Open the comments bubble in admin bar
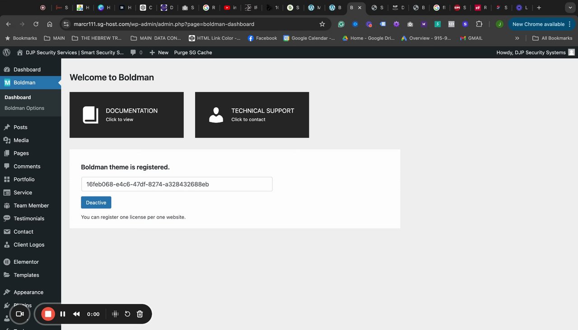The height and width of the screenshot is (330, 578). pos(136,52)
